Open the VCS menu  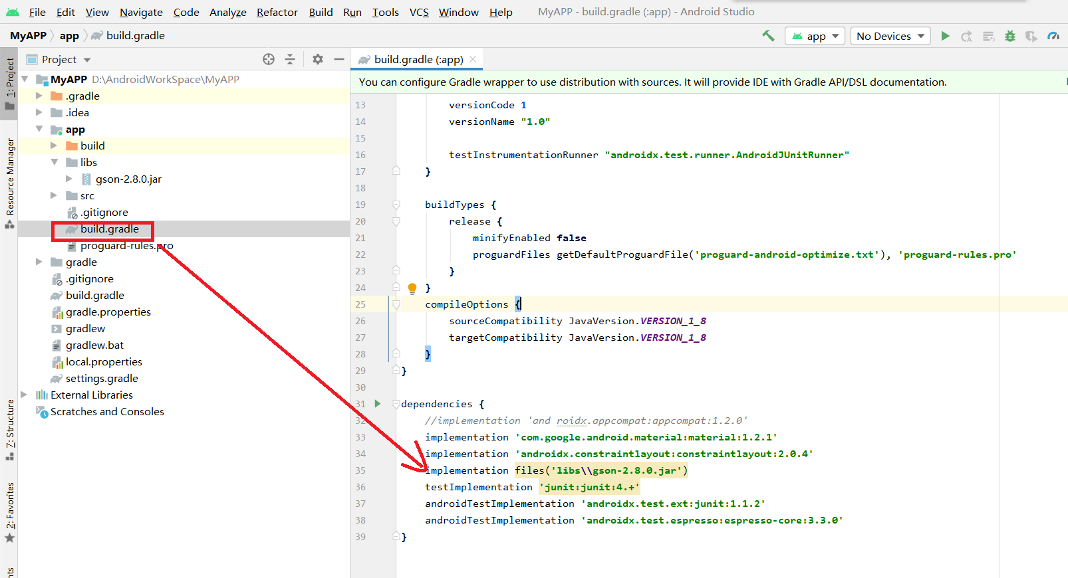pos(419,12)
